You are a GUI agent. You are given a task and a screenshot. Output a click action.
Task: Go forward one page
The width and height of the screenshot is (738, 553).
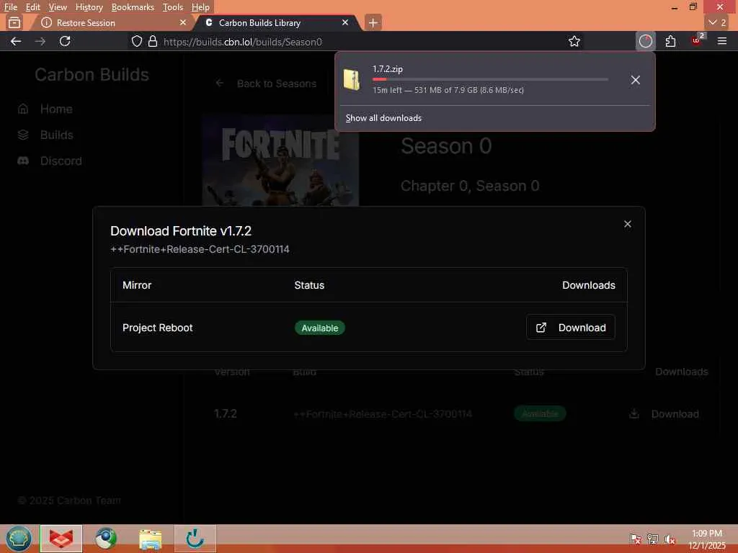click(40, 41)
